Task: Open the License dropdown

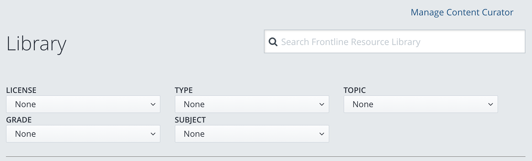Action: click(83, 104)
